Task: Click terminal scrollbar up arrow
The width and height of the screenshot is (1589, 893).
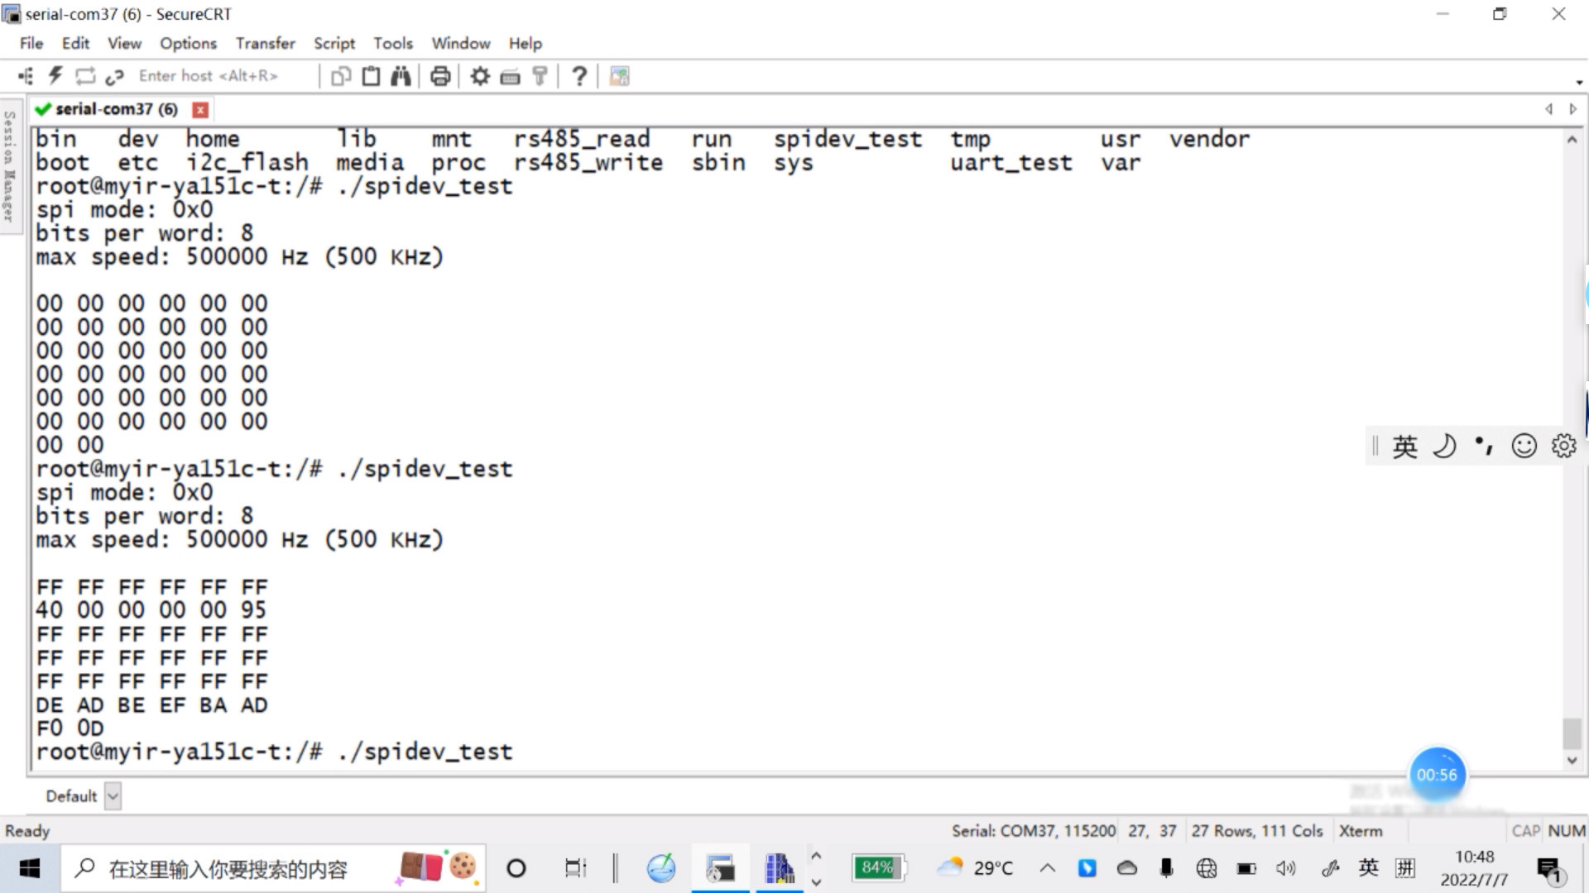Action: click(x=1572, y=140)
